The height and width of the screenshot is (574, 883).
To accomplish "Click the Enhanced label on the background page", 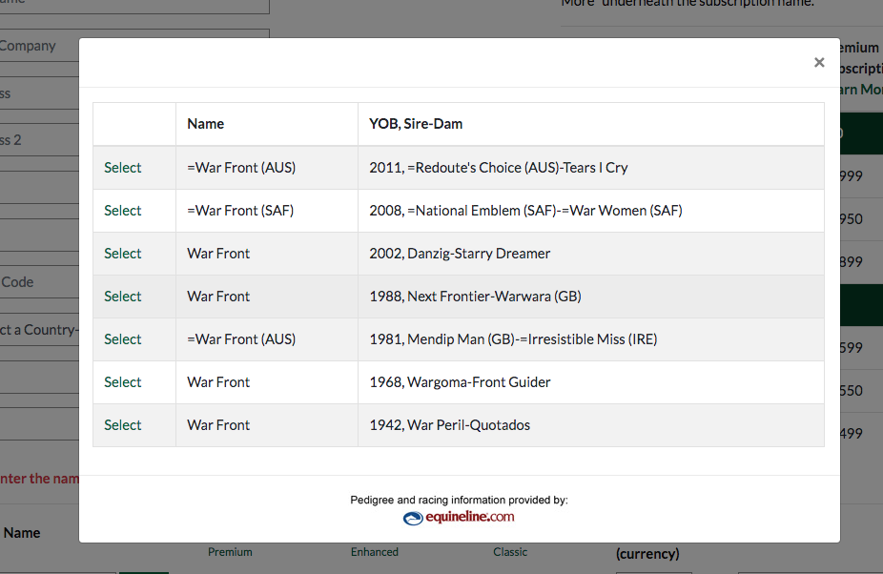I will pyautogui.click(x=375, y=552).
